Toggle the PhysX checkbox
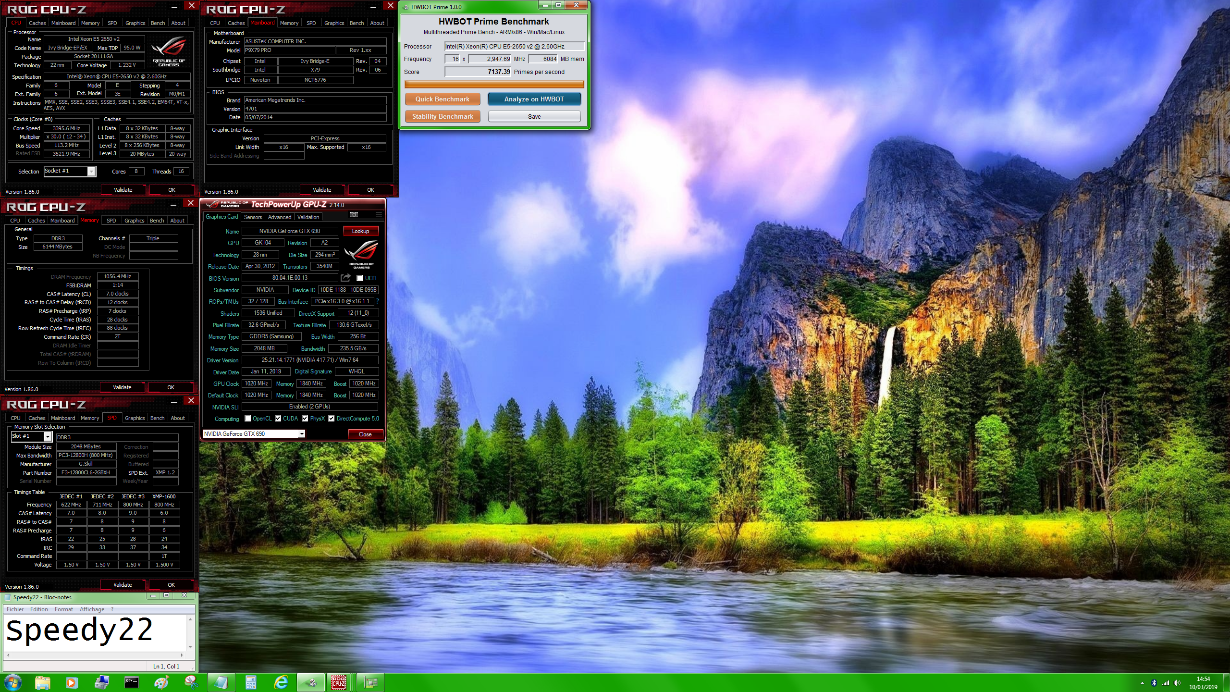 click(x=305, y=419)
